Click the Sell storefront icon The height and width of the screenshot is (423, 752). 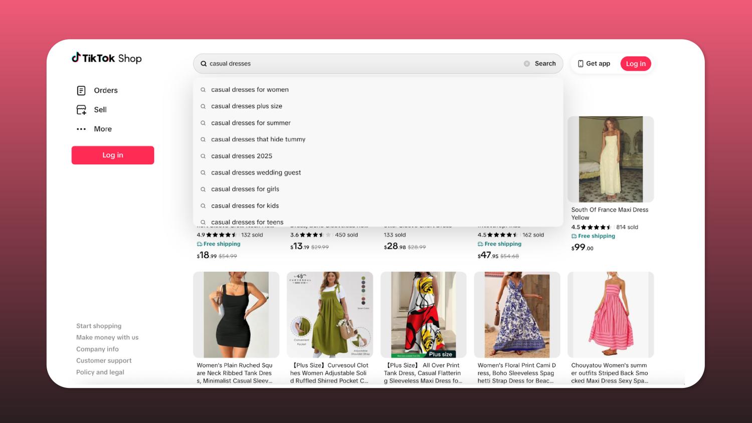[x=81, y=110]
